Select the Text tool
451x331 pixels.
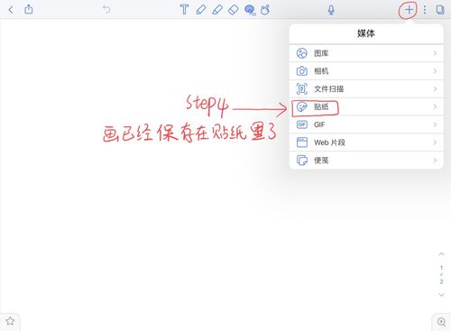click(184, 10)
